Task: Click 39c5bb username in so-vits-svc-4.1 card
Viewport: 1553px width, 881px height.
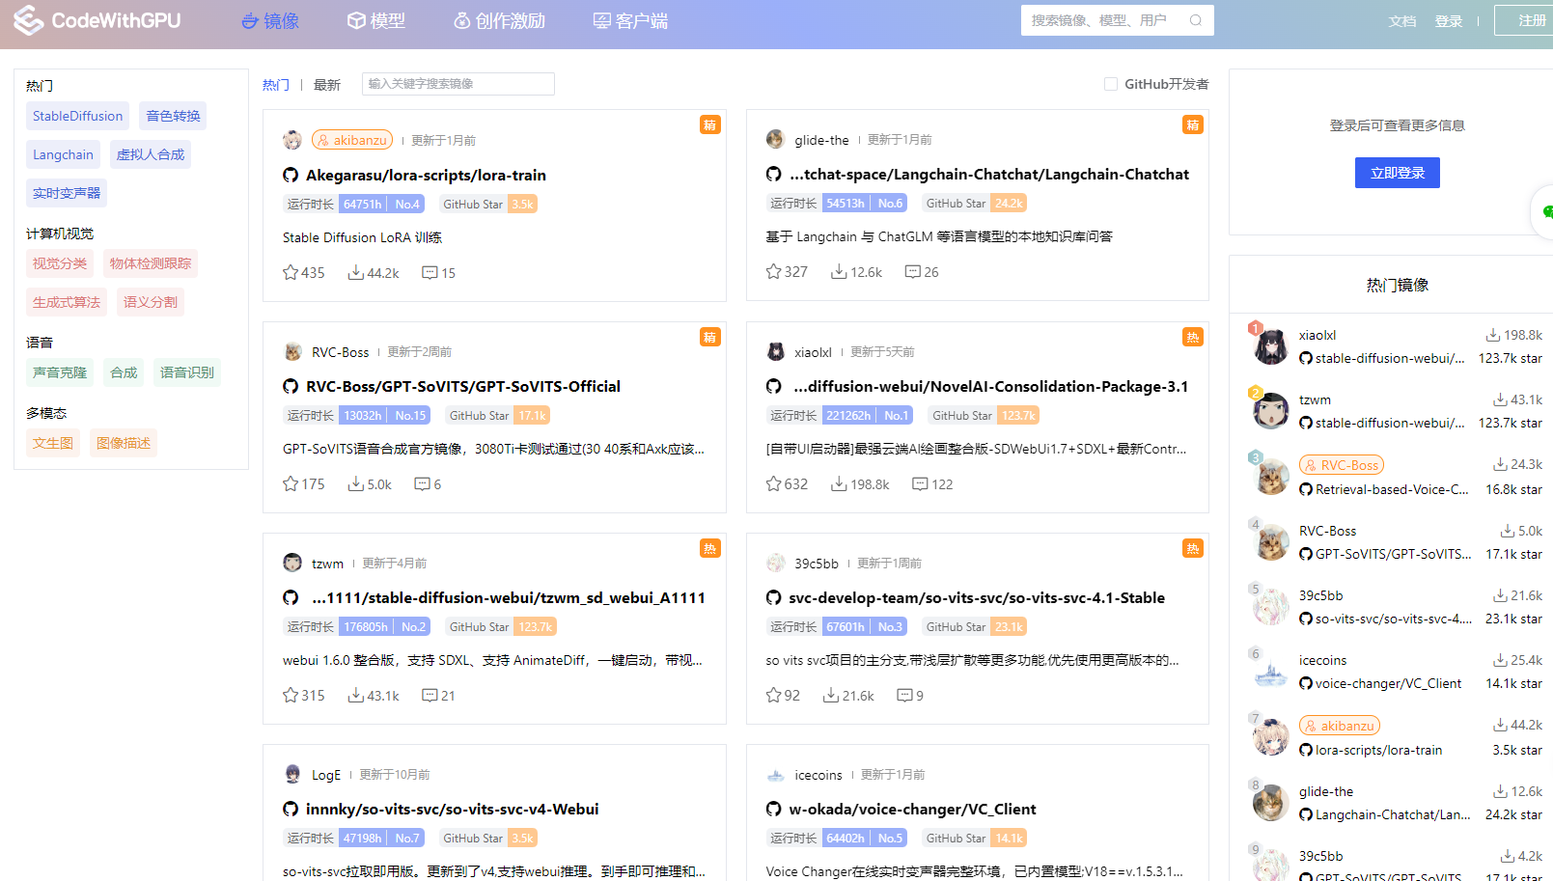Action: (817, 564)
